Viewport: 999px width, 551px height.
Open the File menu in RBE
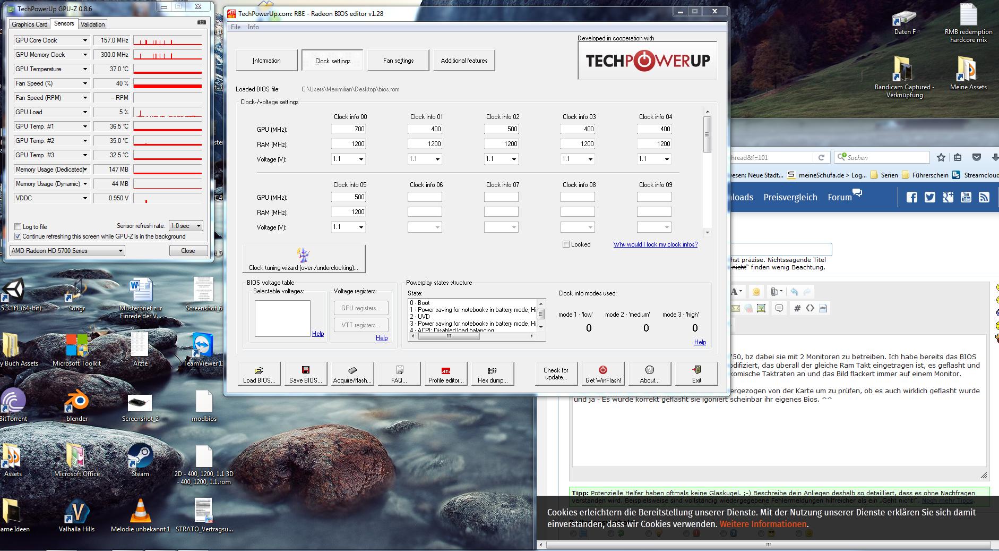[x=236, y=27]
